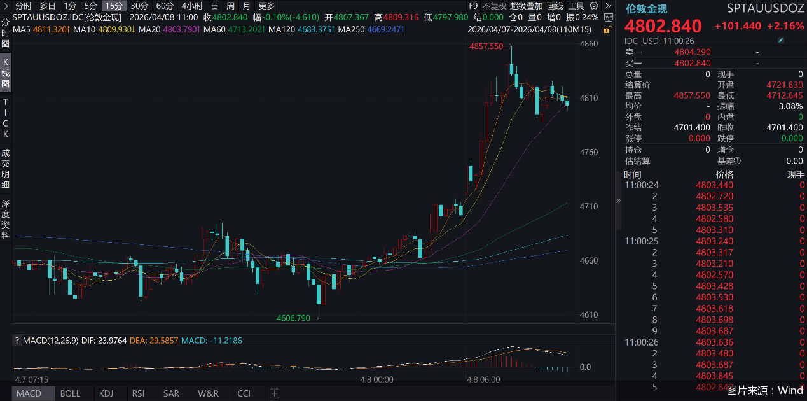Click the pencil edit icon in quote panel
Screen dimensions: 807x401
pyautogui.click(x=781, y=41)
